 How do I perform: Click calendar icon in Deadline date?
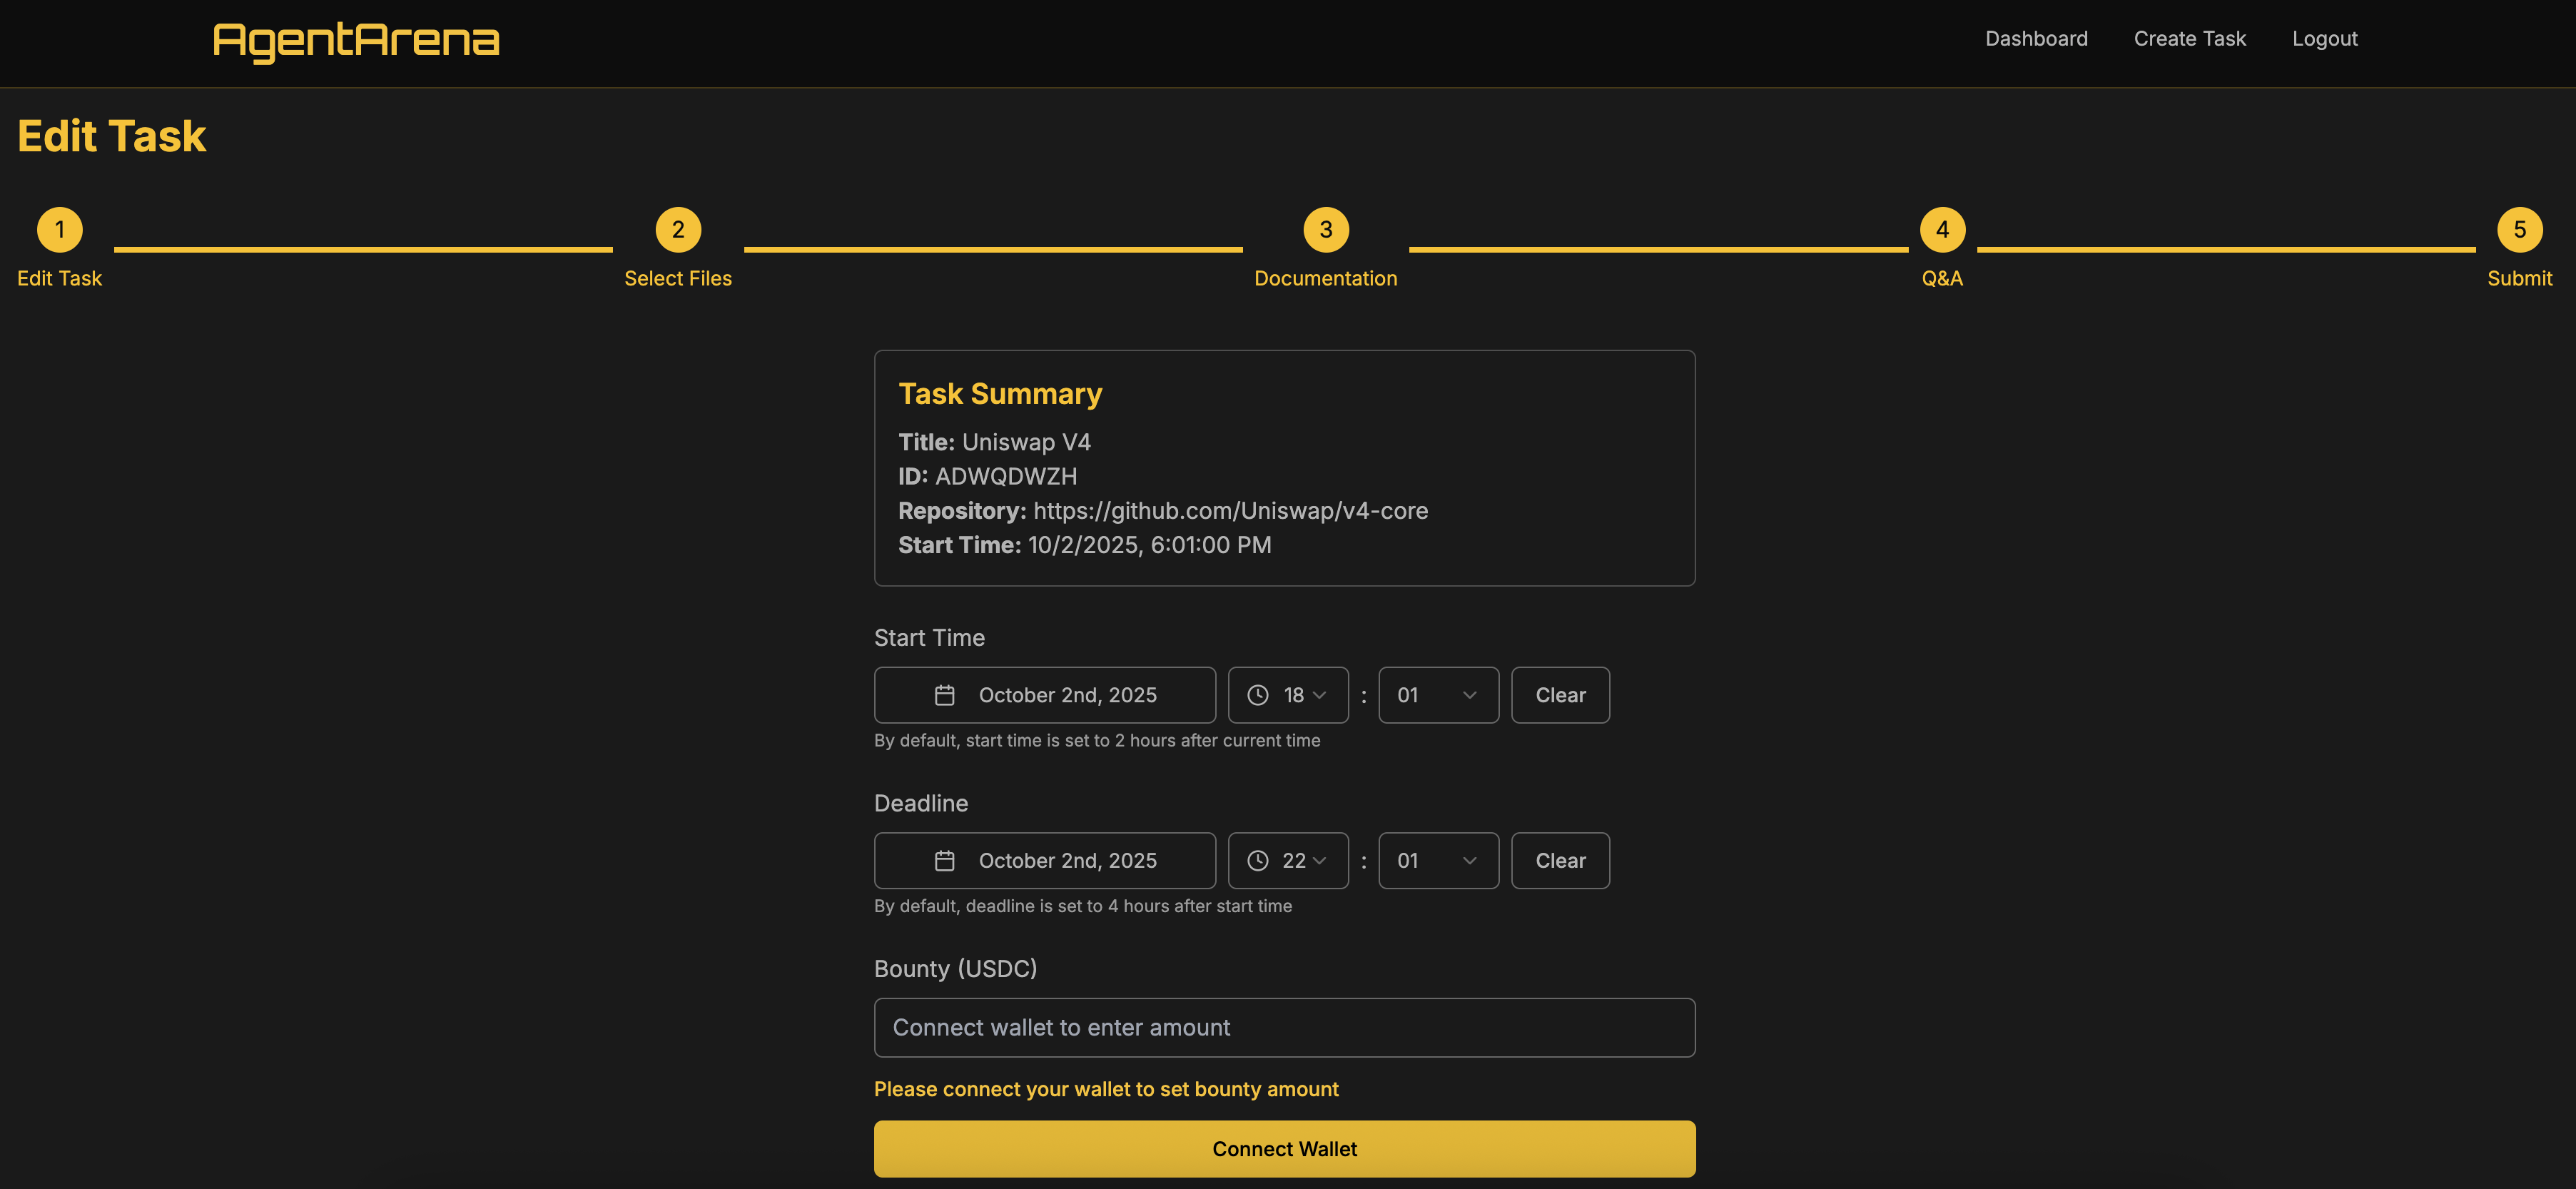[944, 861]
